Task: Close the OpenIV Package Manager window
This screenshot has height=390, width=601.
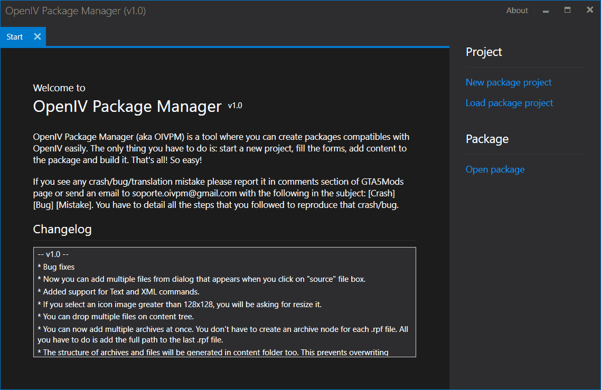Action: [x=589, y=10]
